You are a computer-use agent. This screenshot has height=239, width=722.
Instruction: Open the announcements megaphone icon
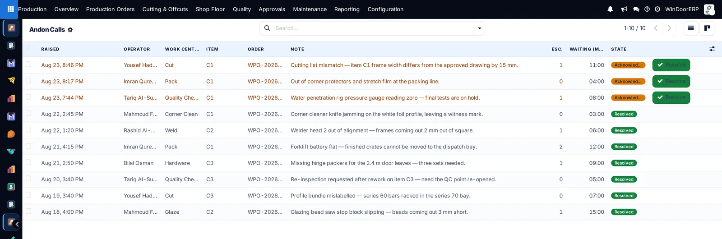[x=624, y=9]
